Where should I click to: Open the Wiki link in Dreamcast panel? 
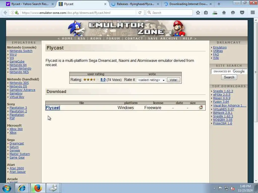[x=216, y=58]
